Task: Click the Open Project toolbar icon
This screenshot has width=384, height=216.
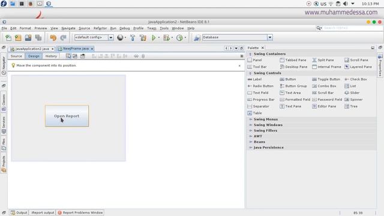Action: point(28,37)
